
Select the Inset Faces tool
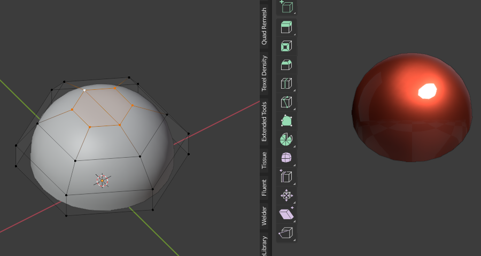click(286, 46)
